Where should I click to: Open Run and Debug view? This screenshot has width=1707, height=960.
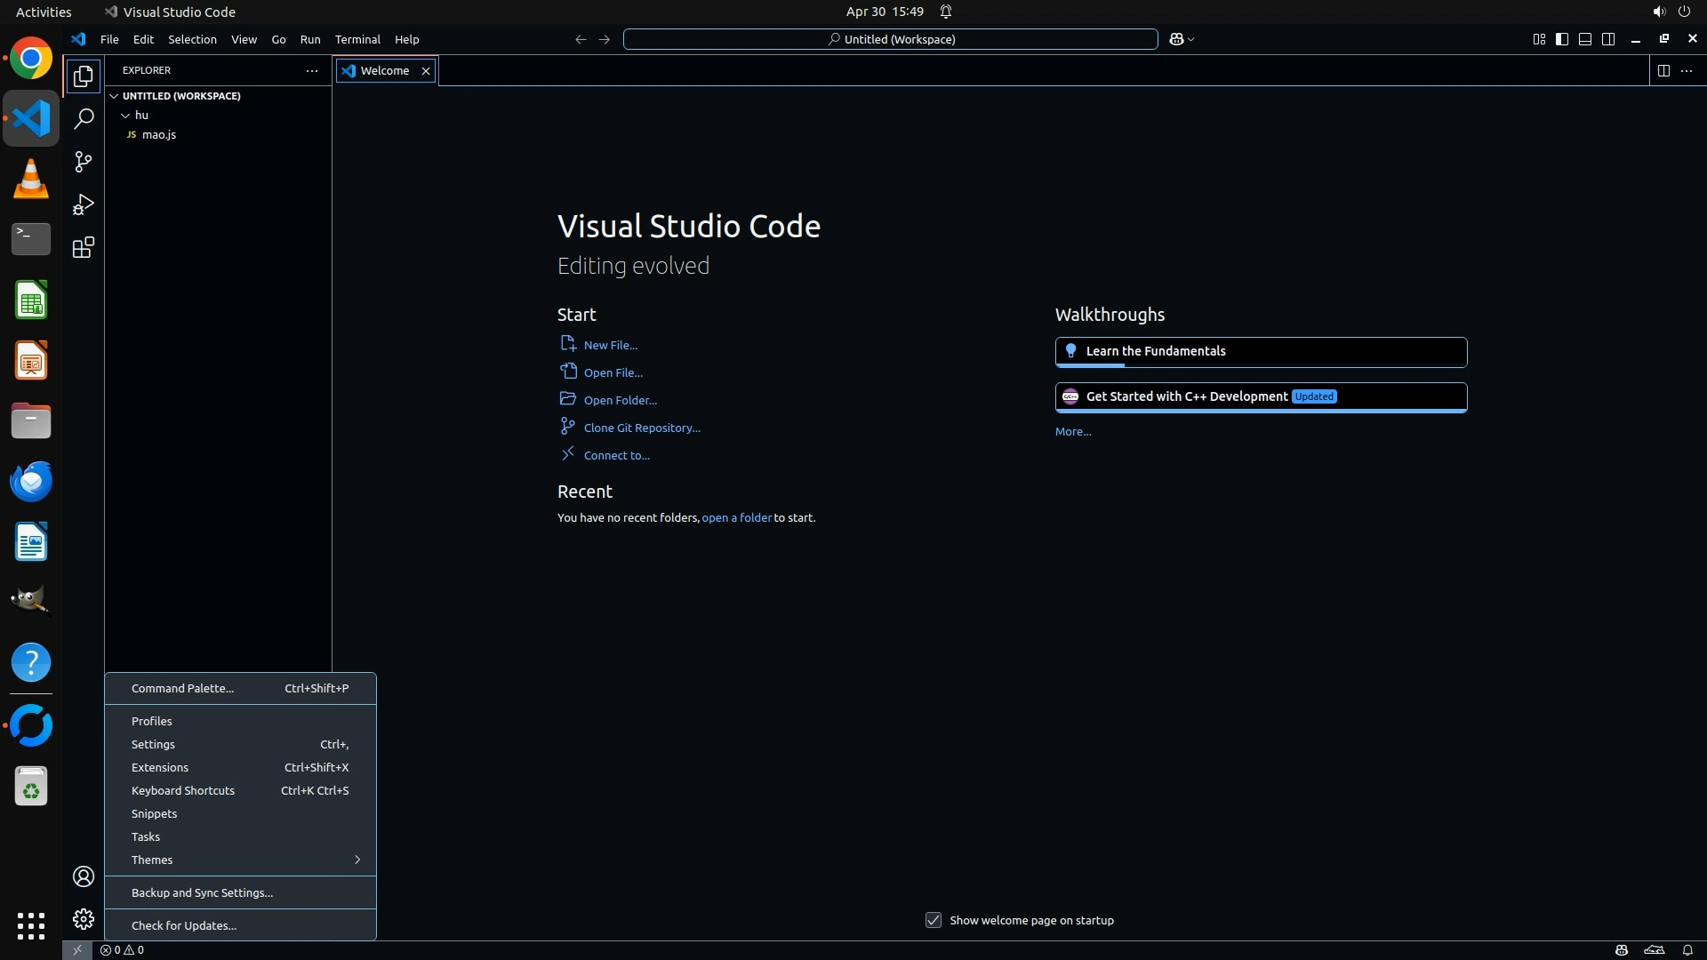tap(84, 204)
